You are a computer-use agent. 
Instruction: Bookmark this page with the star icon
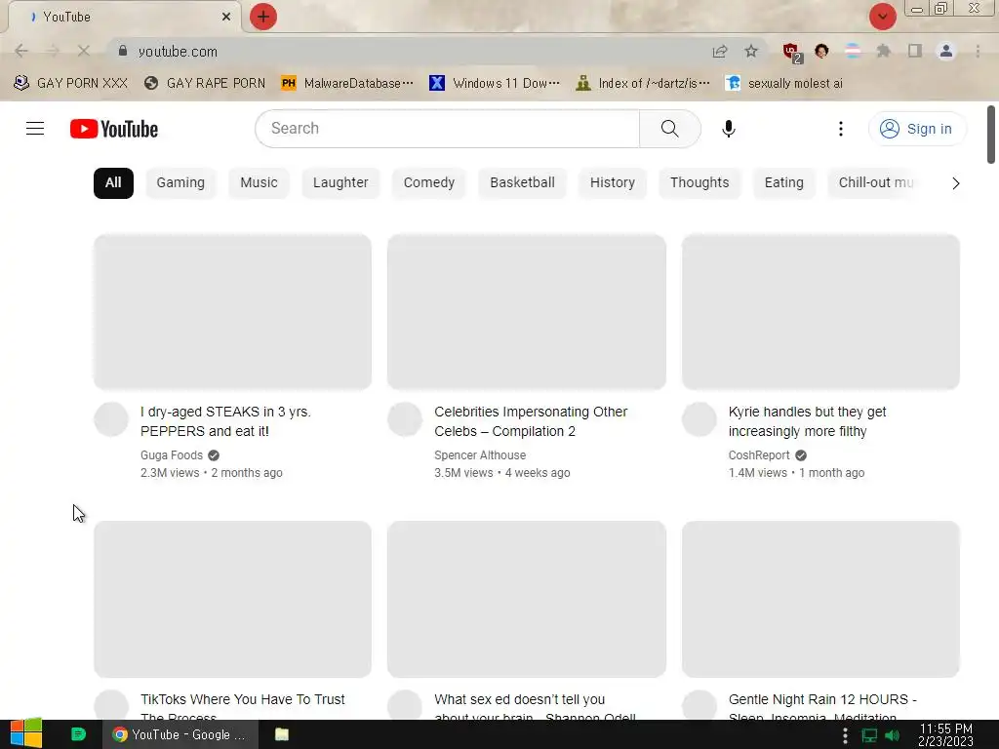pos(751,51)
